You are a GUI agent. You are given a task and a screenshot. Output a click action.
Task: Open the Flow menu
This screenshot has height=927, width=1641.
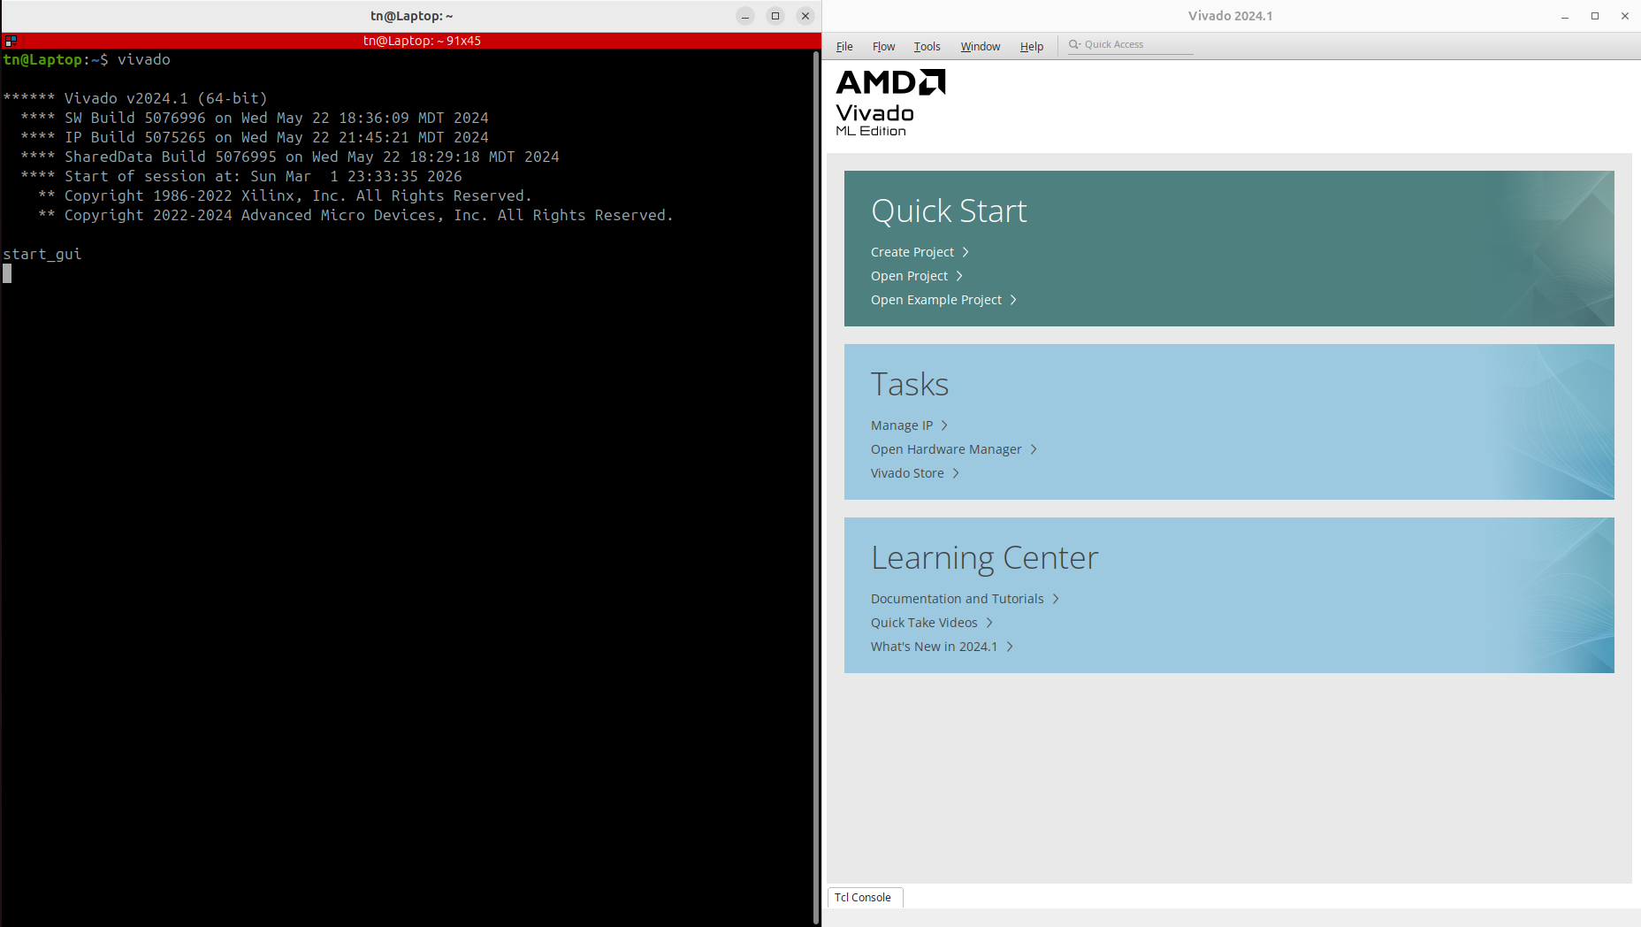(883, 47)
